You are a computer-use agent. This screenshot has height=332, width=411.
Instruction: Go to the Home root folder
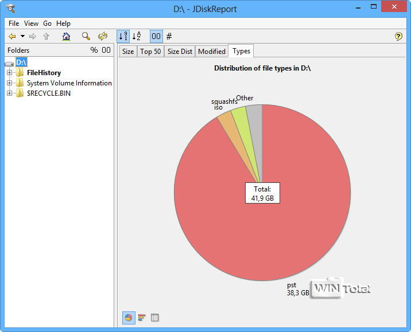point(67,36)
